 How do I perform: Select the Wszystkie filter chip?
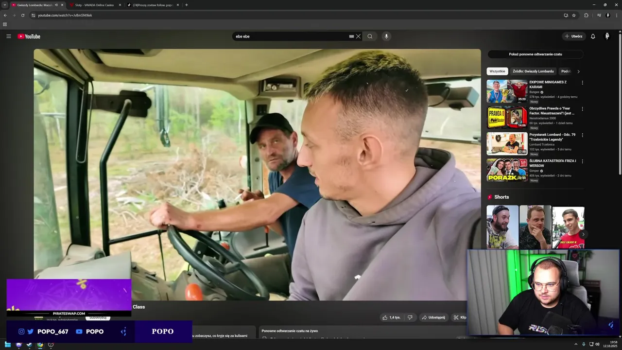click(497, 71)
